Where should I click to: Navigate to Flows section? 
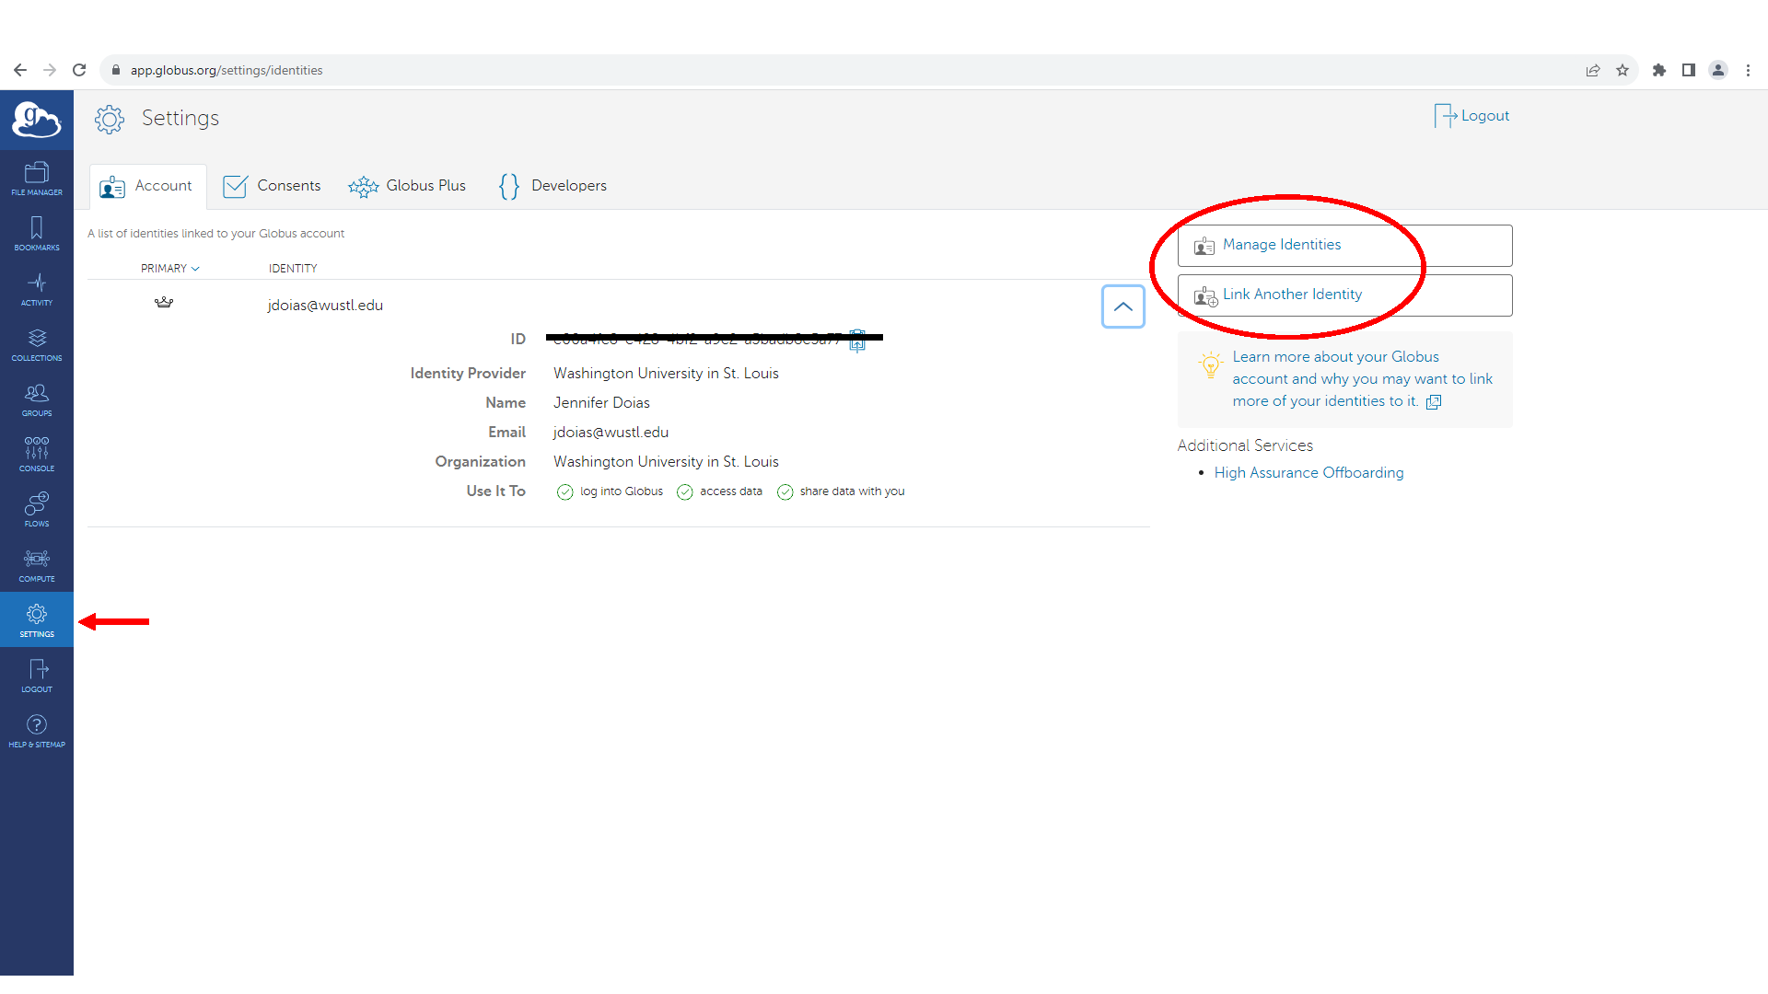click(35, 510)
